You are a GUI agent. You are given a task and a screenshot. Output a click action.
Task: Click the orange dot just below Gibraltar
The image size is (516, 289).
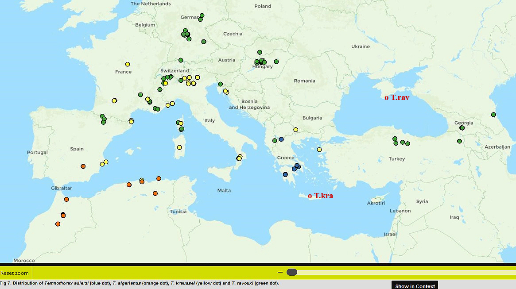(x=66, y=199)
